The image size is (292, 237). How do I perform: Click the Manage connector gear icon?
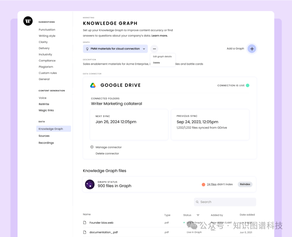(92, 147)
